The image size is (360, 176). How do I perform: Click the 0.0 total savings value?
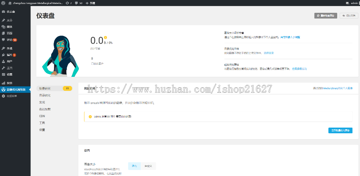tap(97, 41)
